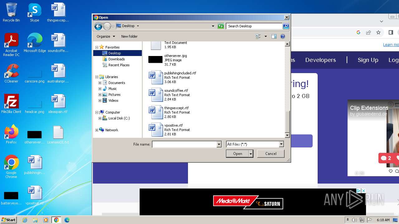
Task: Open the Recycle Bin desktop icon
Action: tap(11, 12)
